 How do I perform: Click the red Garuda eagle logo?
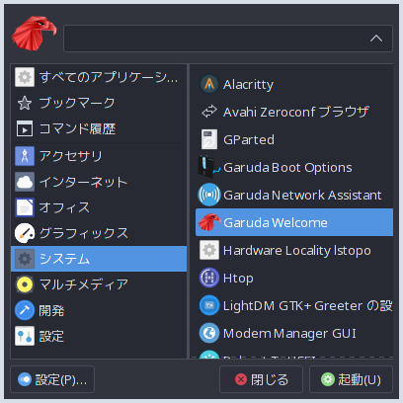point(34,34)
